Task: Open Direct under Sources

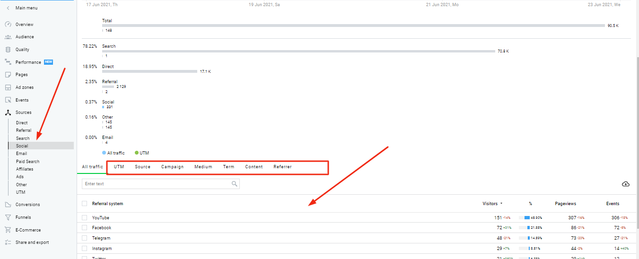Action: tap(22, 123)
